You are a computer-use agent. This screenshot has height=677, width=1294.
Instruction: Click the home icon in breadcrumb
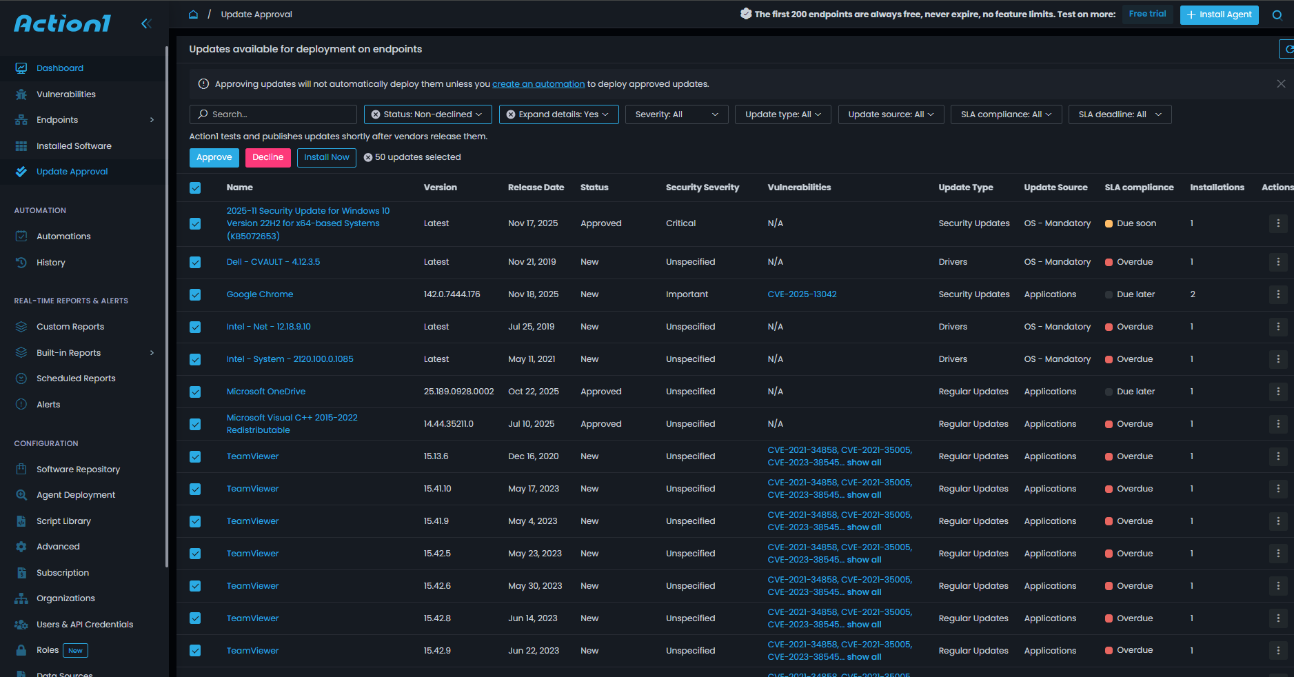[x=194, y=14]
